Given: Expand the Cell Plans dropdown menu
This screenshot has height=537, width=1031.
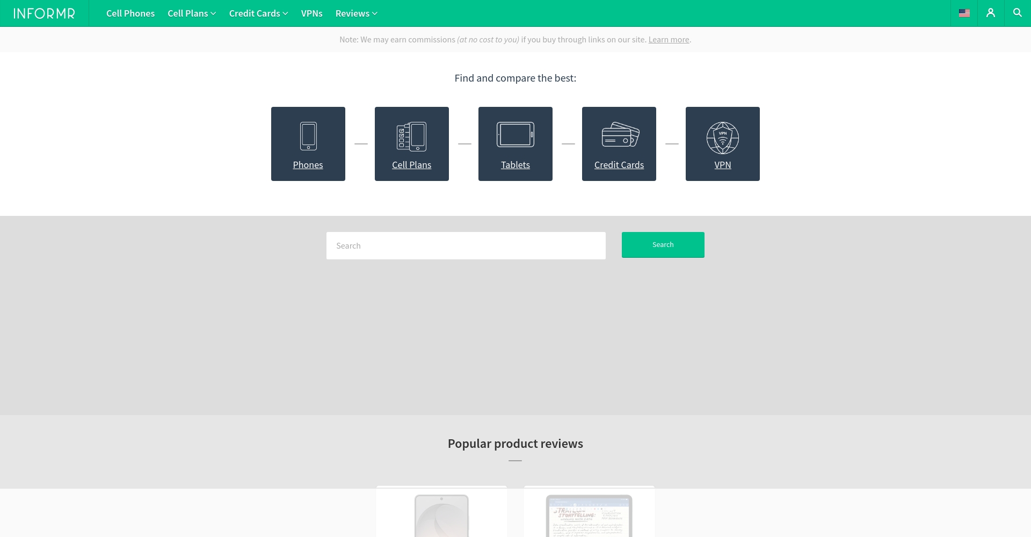Looking at the screenshot, I should tap(191, 13).
